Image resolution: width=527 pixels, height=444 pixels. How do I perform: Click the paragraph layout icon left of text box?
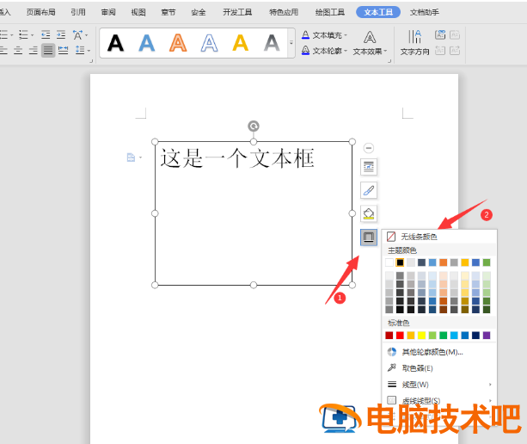click(131, 157)
